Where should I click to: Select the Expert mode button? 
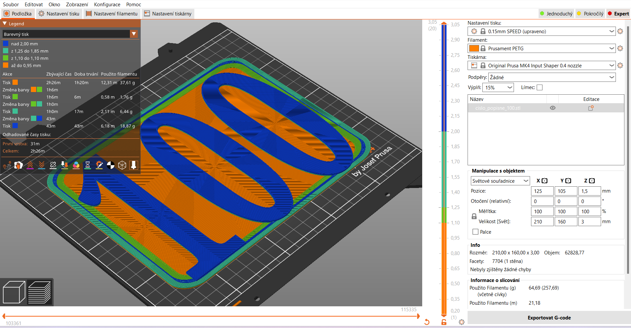[618, 13]
